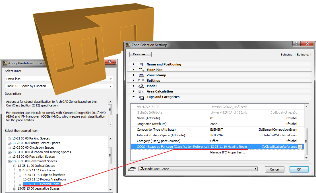The height and width of the screenshot is (193, 316).
Task: Select Category (Pset_SpaceCommon) row
Action: pyautogui.click(x=217, y=141)
